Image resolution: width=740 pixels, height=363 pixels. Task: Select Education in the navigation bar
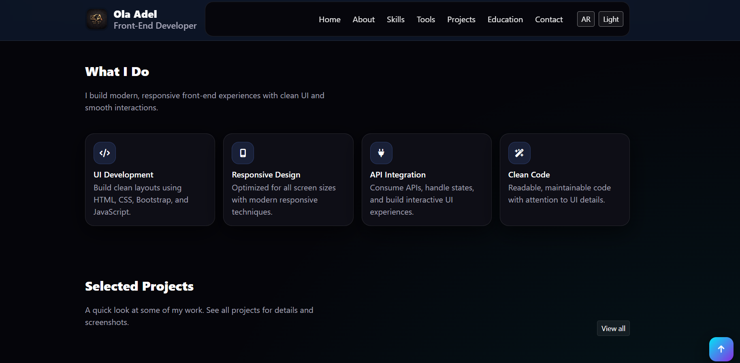pos(505,19)
